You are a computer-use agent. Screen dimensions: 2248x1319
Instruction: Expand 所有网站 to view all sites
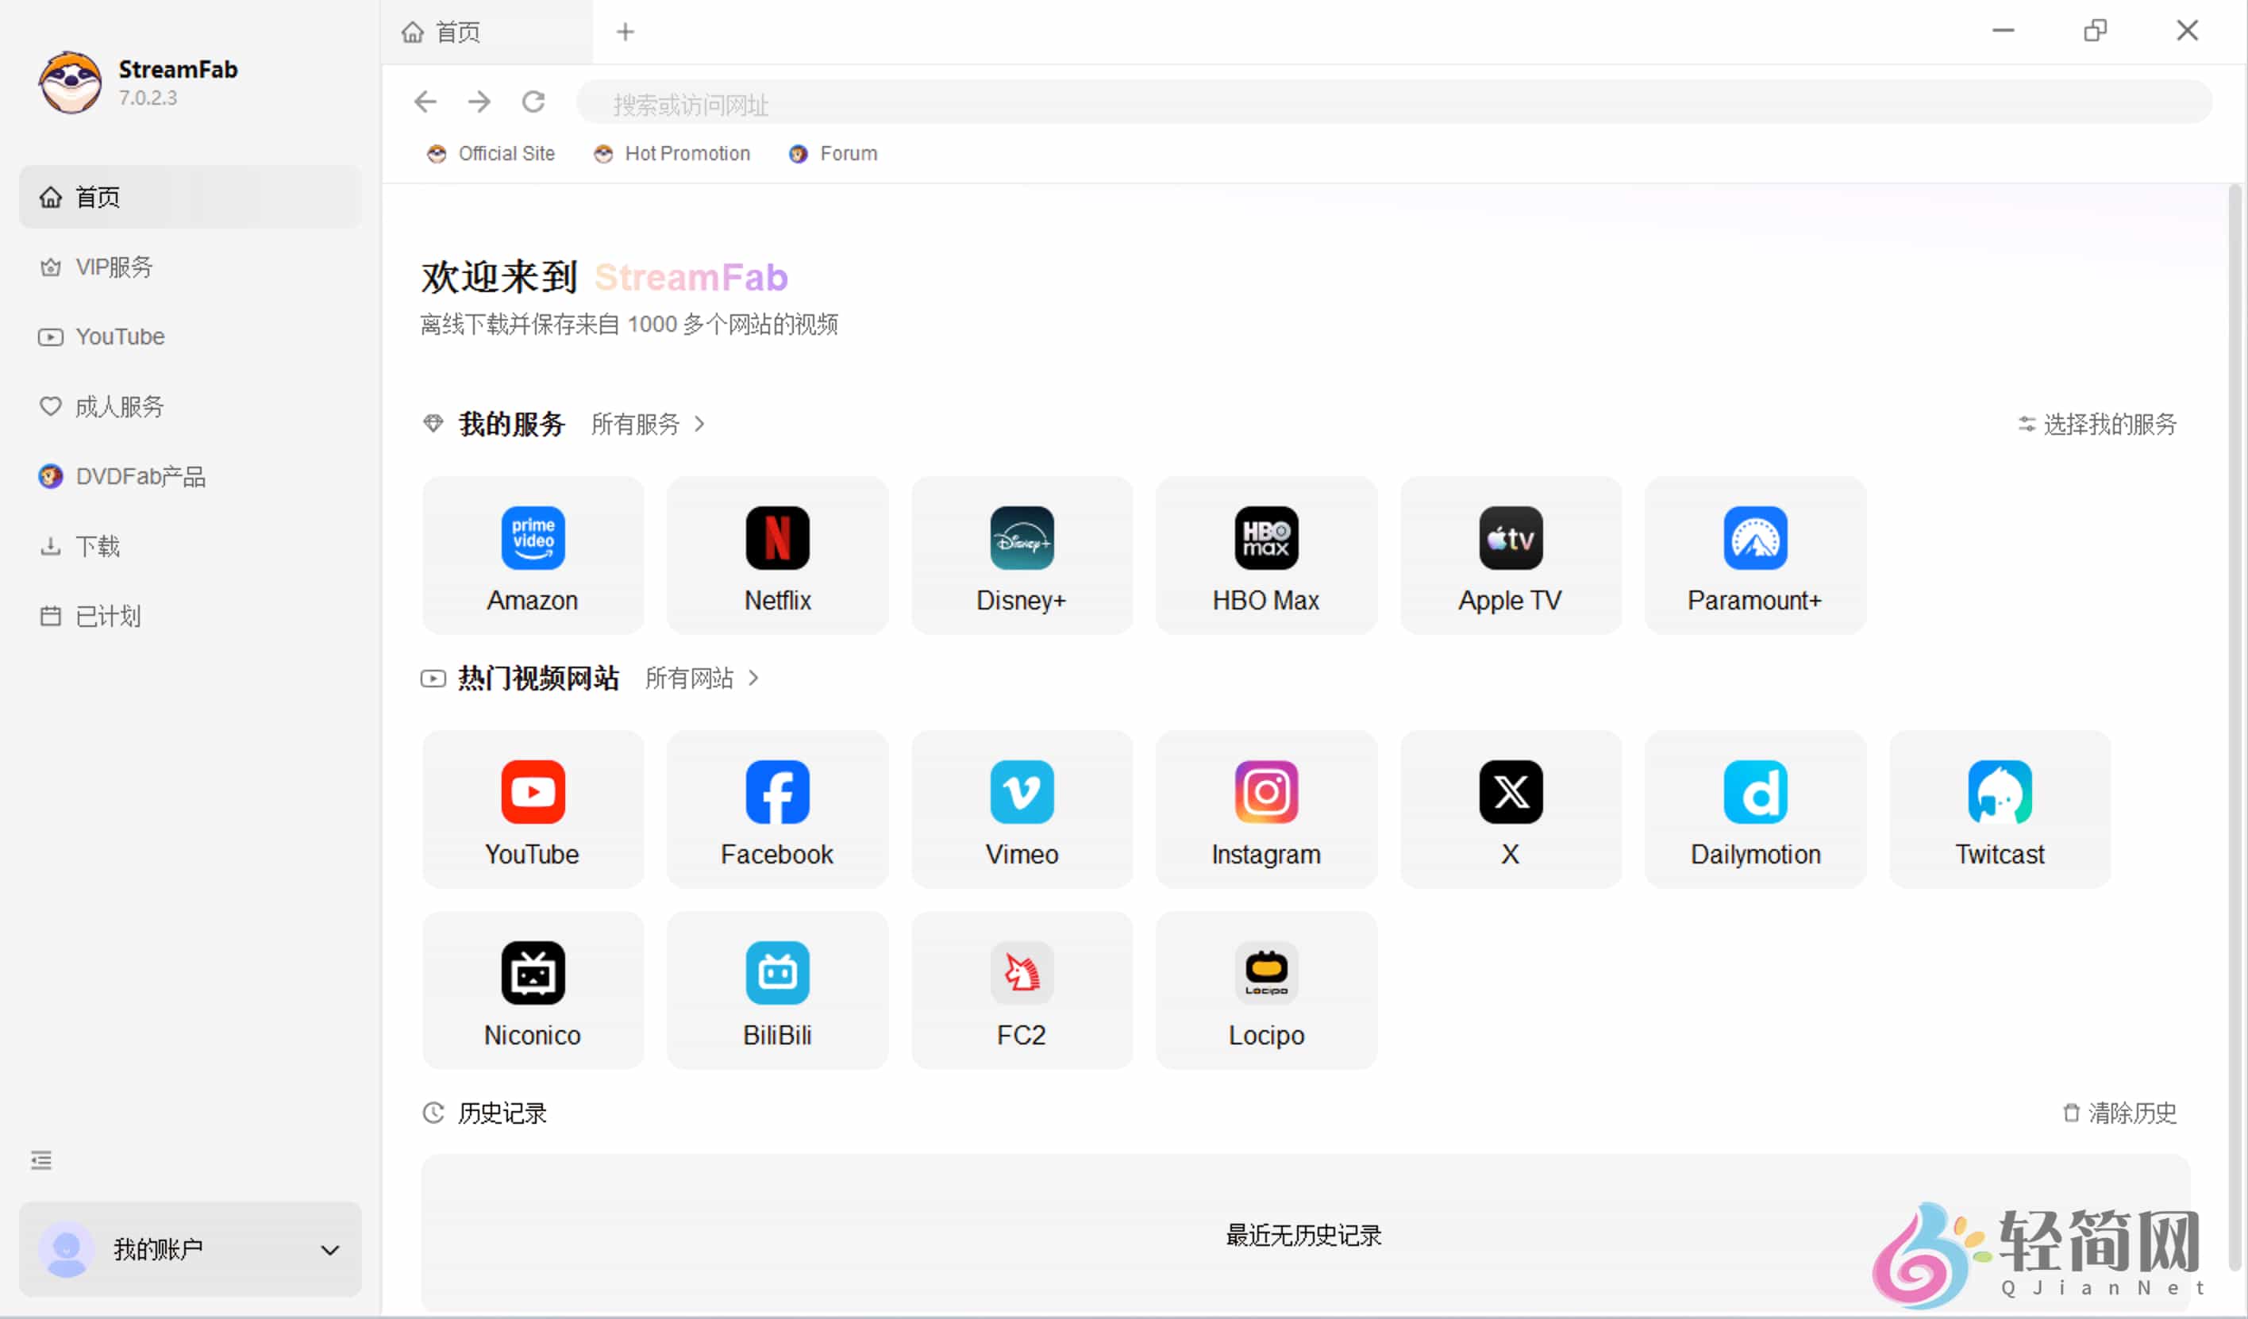(702, 678)
